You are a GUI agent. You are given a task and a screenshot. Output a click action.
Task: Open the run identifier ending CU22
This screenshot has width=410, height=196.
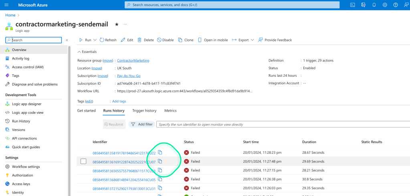[x=124, y=153]
